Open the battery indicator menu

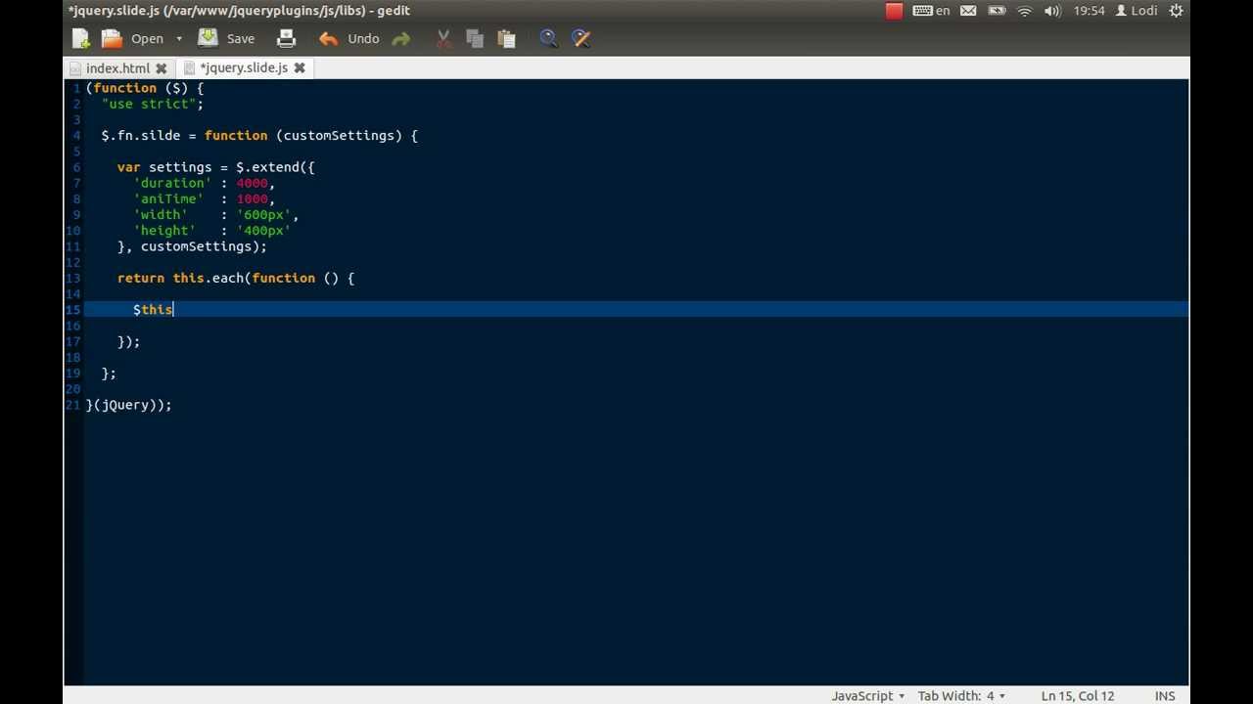click(997, 11)
